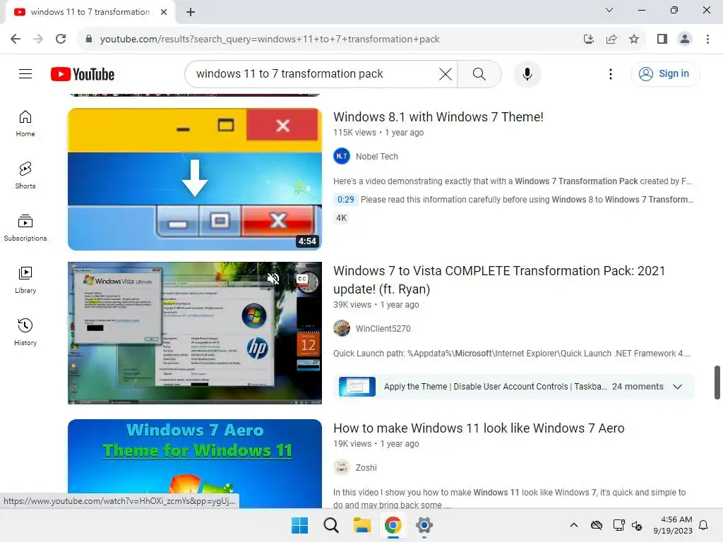The height and width of the screenshot is (542, 723).
Task: Click the install app icon in address bar
Action: pyautogui.click(x=589, y=39)
